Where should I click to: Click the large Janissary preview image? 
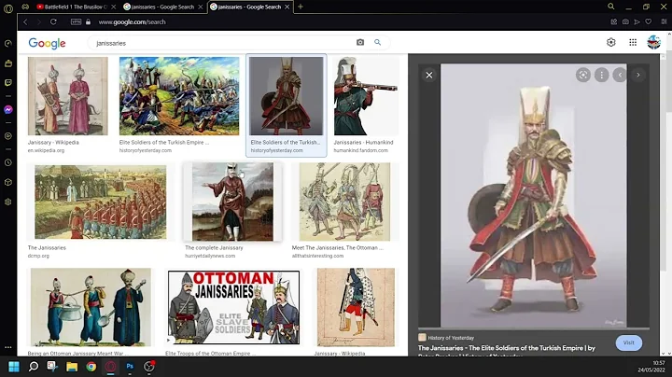pos(534,196)
